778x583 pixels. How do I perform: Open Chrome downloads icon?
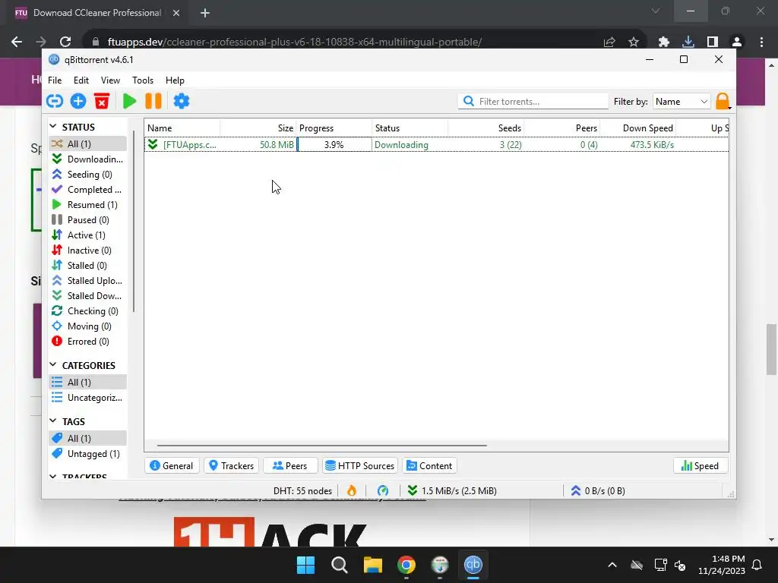point(688,42)
